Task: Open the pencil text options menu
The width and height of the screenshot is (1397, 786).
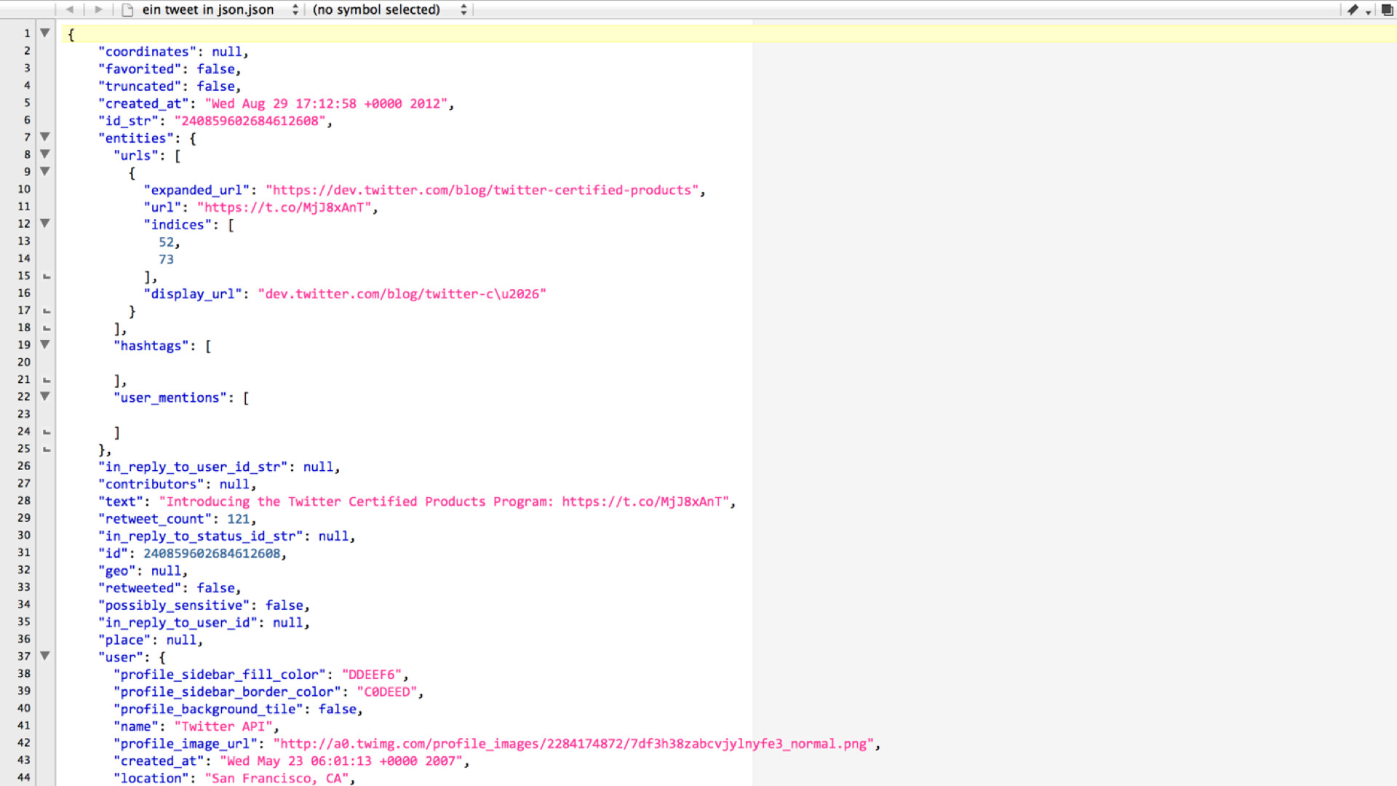Action: click(x=1358, y=9)
